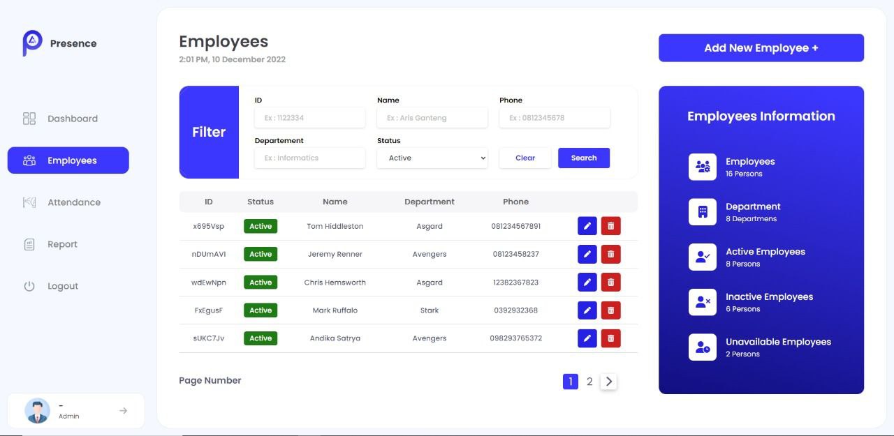Image resolution: width=894 pixels, height=436 pixels.
Task: Open the Status dropdown in the filter
Action: [x=432, y=157]
